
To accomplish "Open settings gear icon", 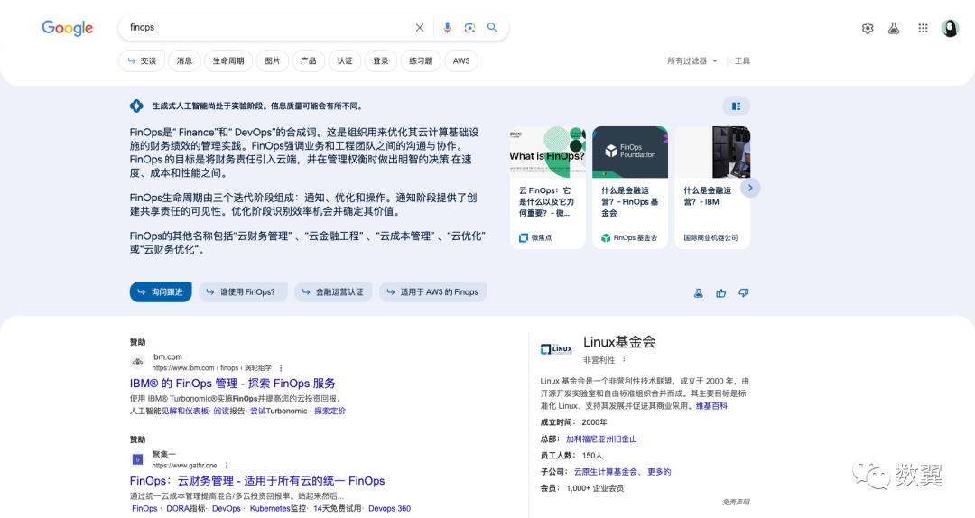I will 868,28.
